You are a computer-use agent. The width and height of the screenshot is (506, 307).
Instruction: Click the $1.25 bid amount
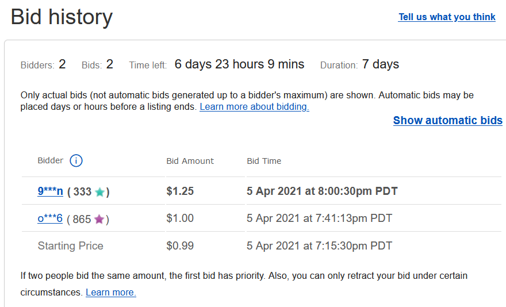click(180, 191)
